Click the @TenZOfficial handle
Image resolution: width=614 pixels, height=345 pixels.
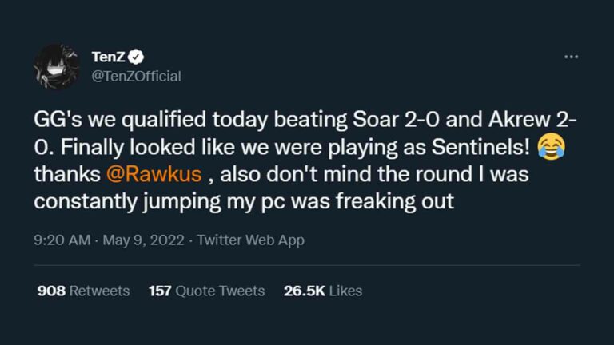point(136,76)
